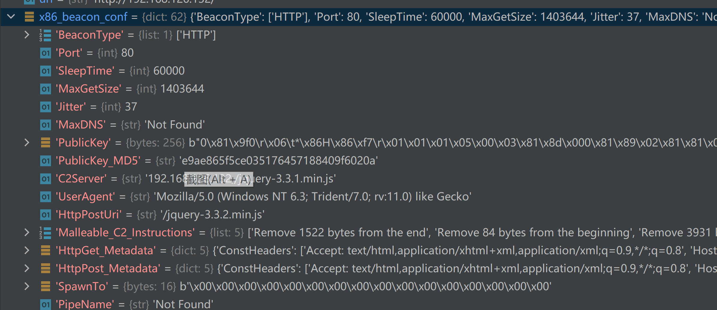The height and width of the screenshot is (310, 717).
Task: Expand the 'SpawnTo' bytes entry
Action: click(27, 286)
